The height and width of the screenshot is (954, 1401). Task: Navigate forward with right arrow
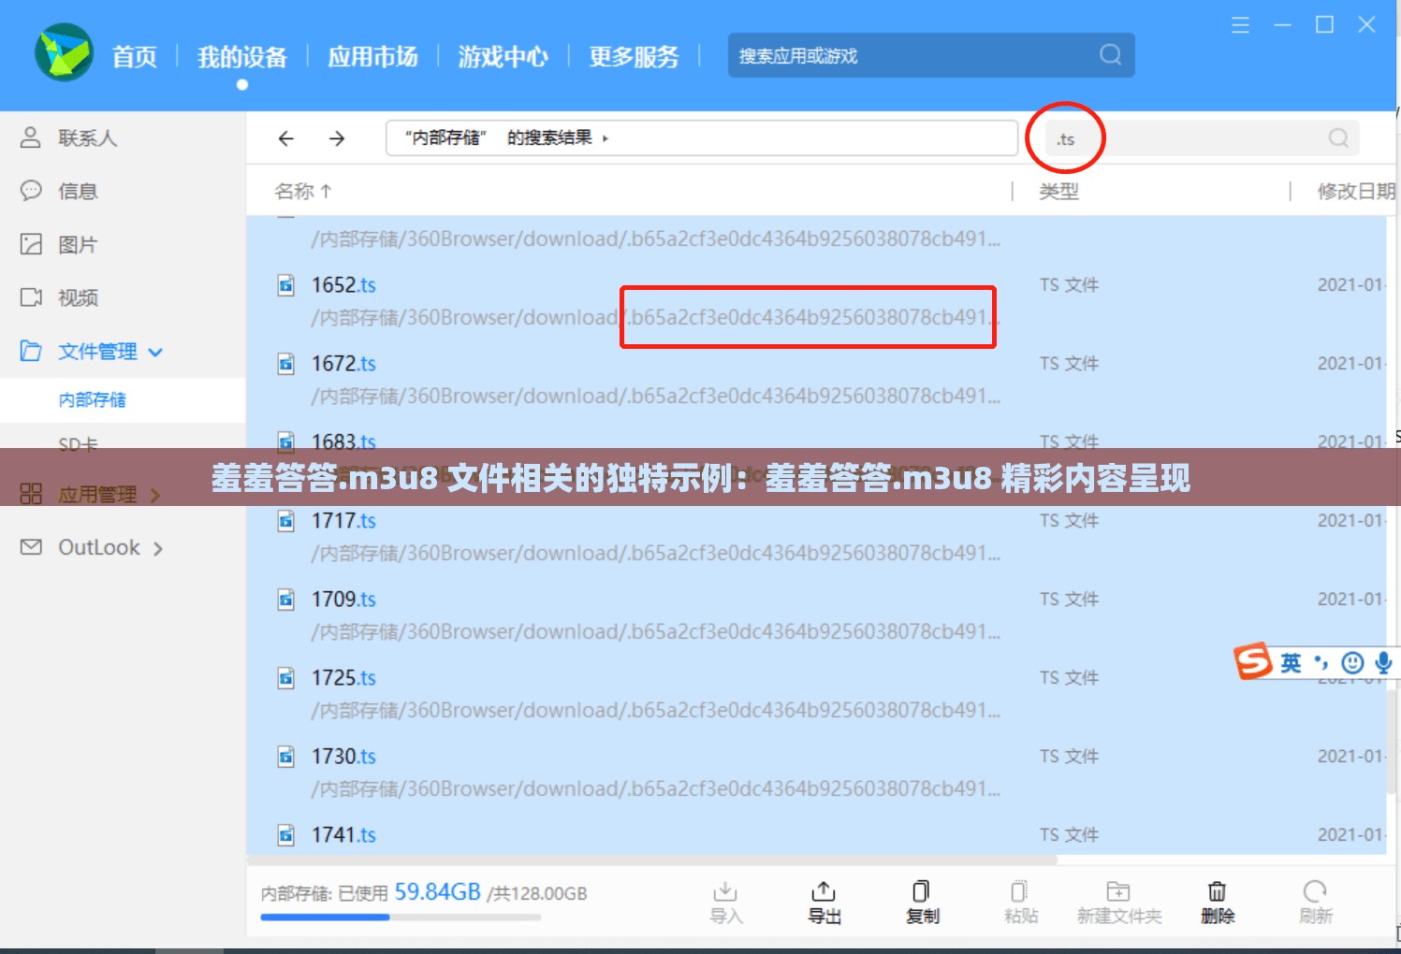pyautogui.click(x=337, y=138)
